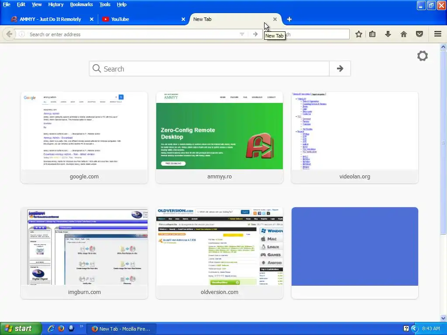Click the new tab page Search box
Image resolution: width=447 pixels, height=335 pixels.
(209, 68)
